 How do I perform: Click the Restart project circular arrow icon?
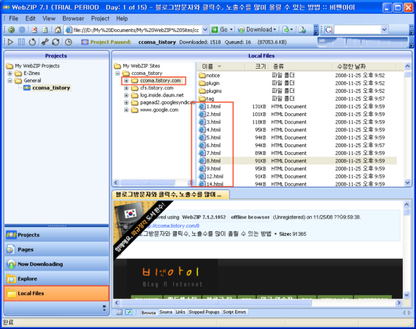click(32, 42)
